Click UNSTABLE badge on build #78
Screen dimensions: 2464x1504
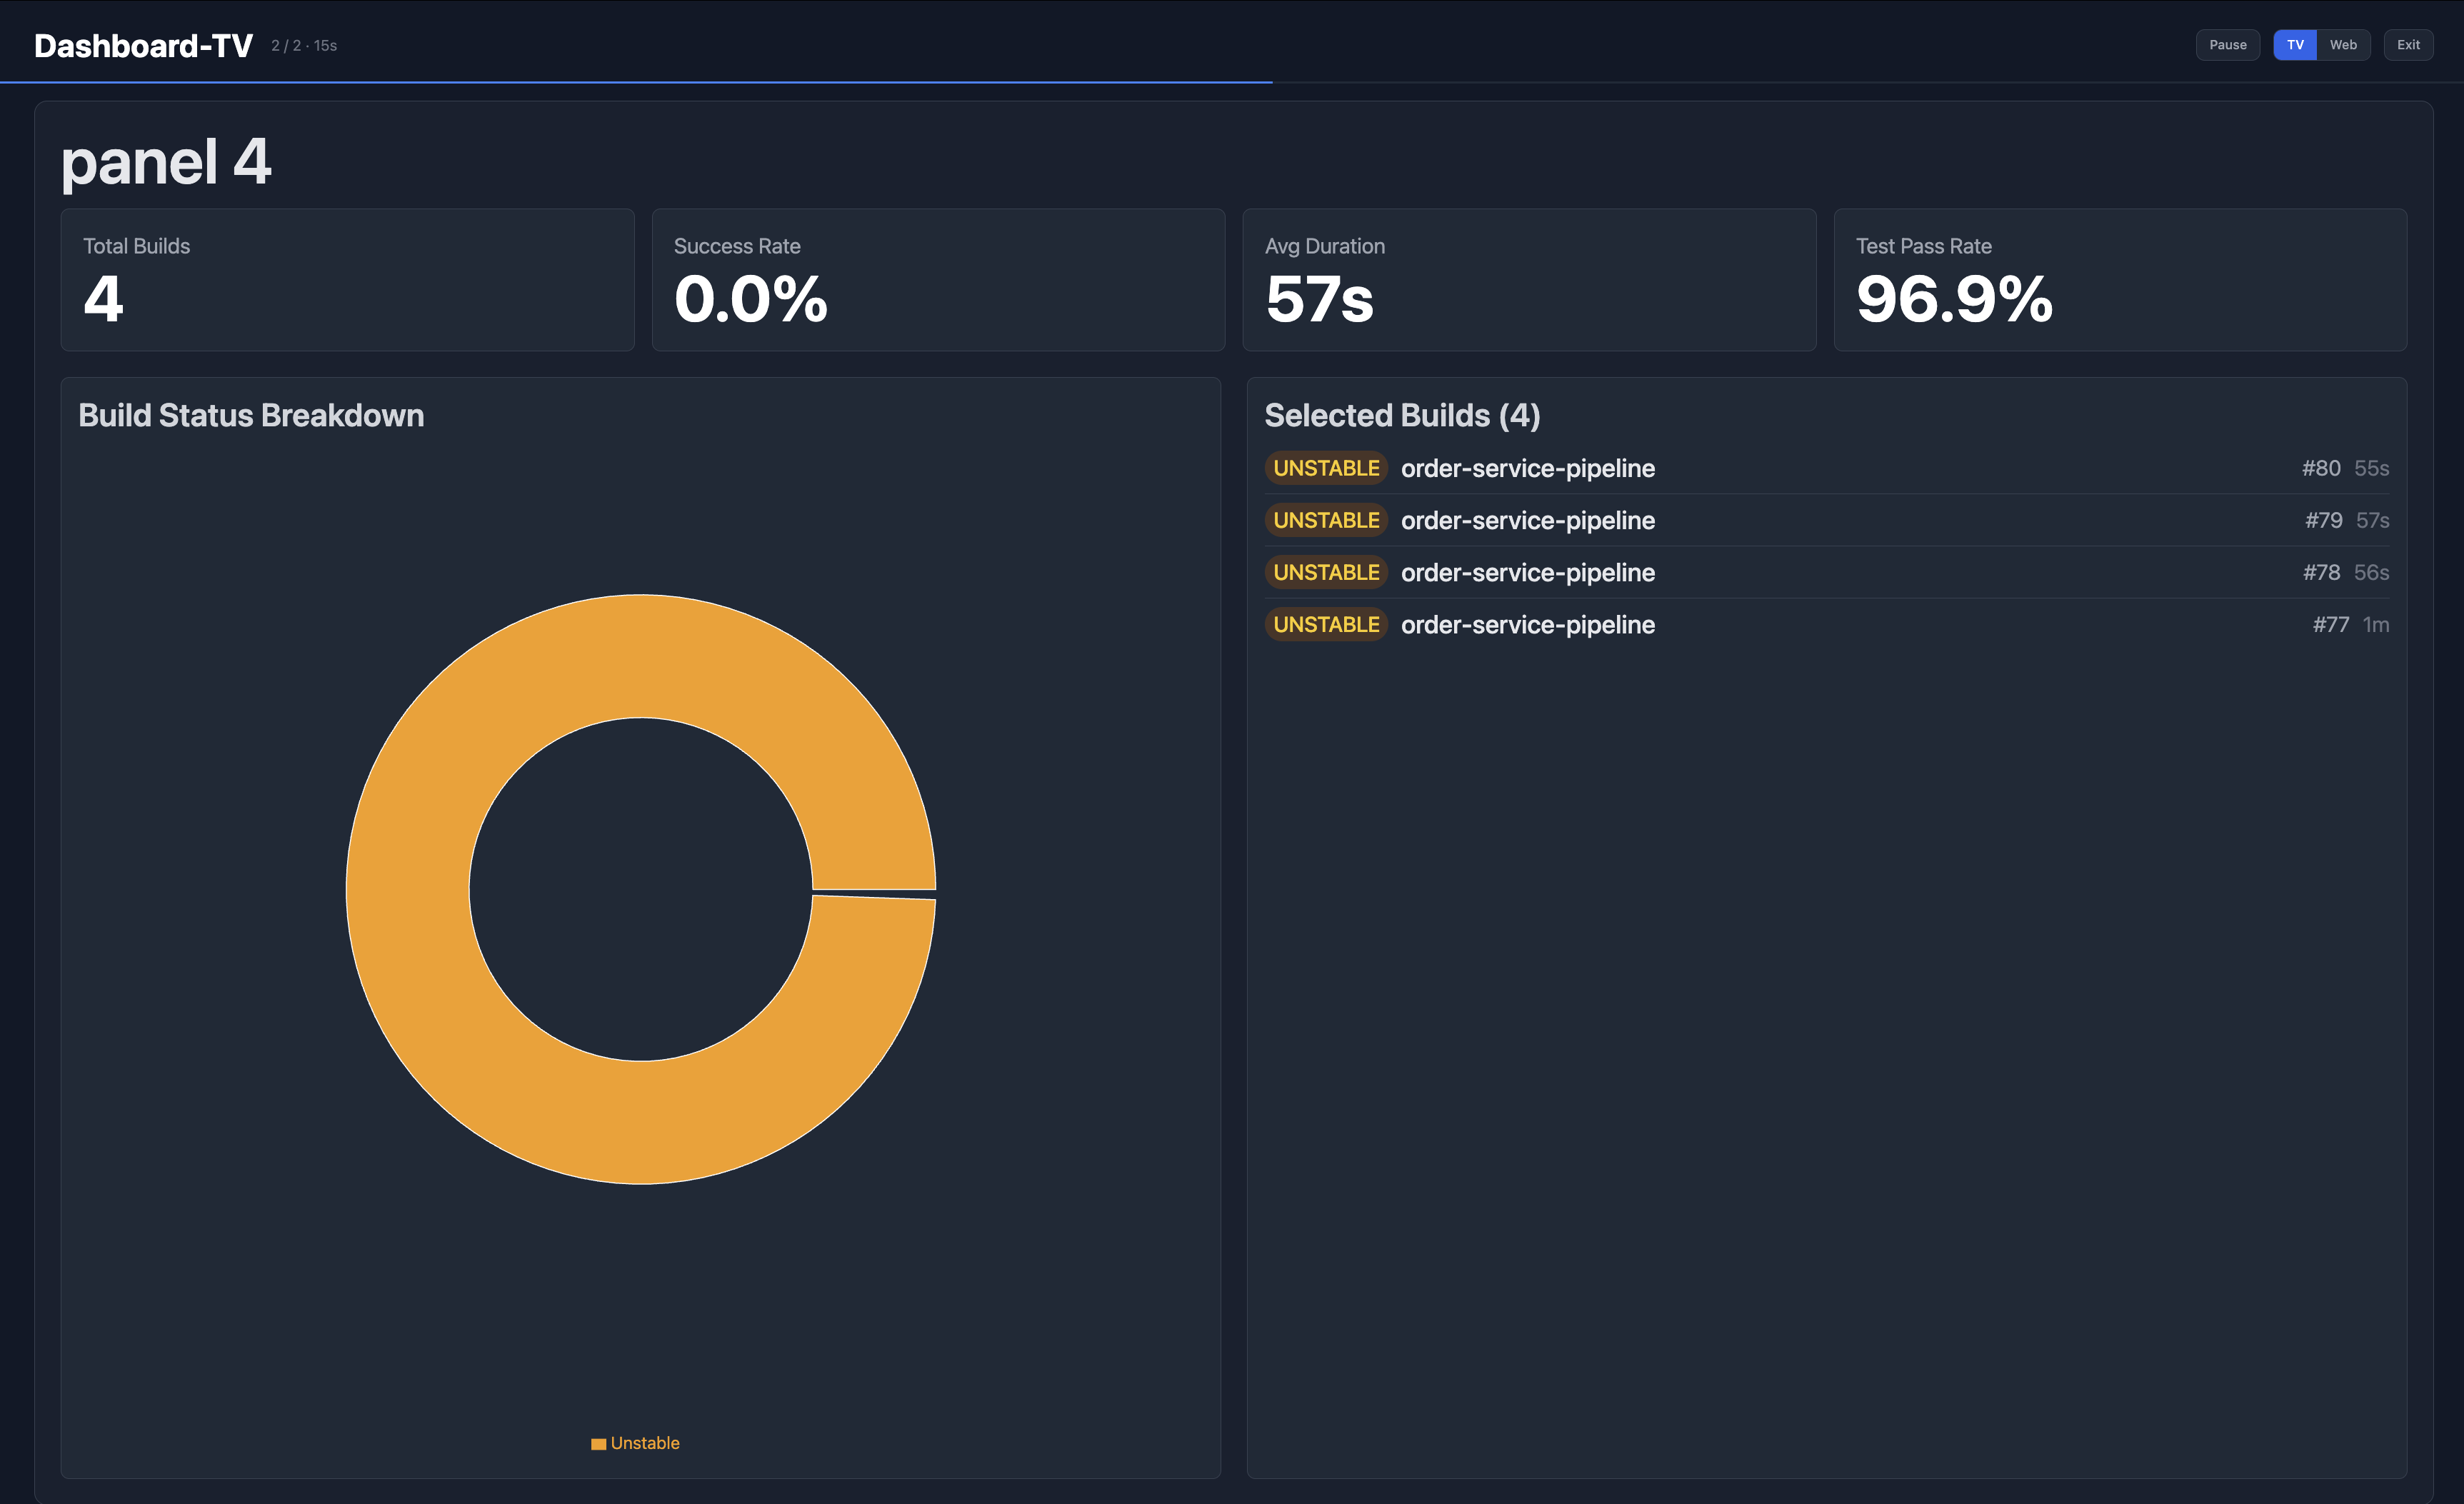point(1325,572)
